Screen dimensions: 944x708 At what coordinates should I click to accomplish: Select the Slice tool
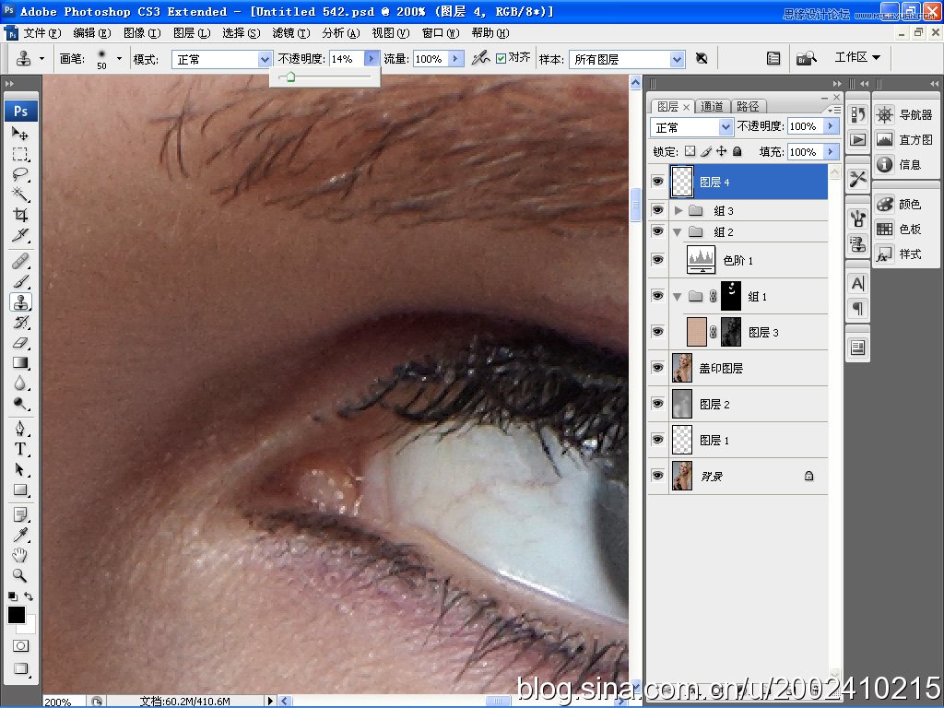(20, 235)
